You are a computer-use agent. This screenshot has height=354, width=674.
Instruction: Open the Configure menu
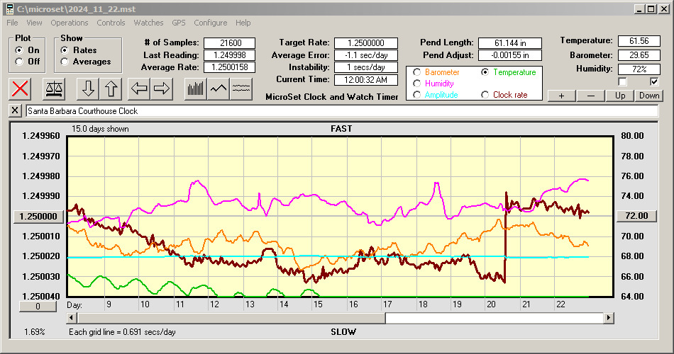pos(210,23)
